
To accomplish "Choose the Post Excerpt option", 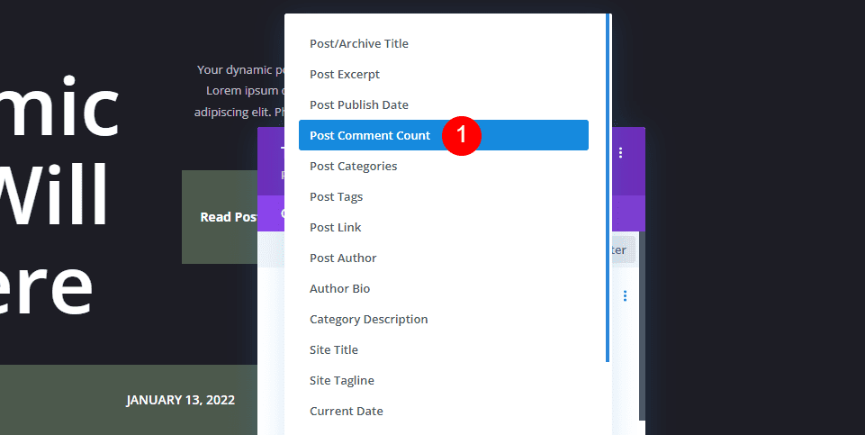I will pyautogui.click(x=345, y=74).
